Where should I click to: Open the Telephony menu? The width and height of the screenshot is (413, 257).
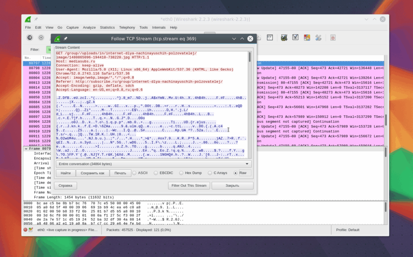point(127,27)
